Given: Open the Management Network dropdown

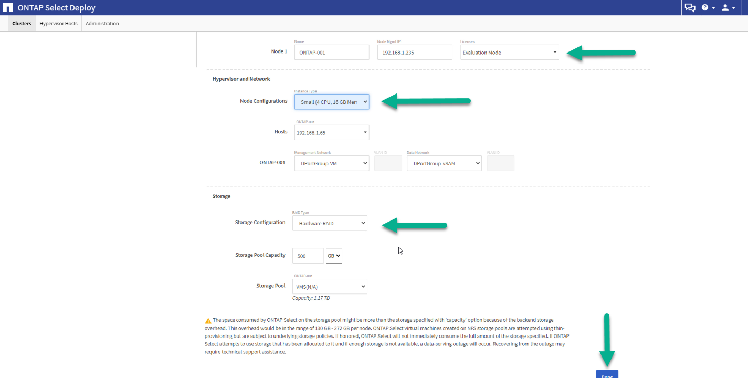Looking at the screenshot, I should point(332,163).
